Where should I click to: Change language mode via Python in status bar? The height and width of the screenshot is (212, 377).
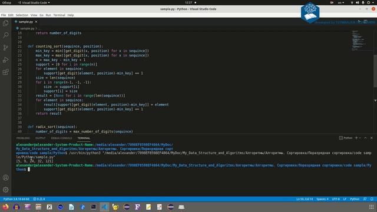point(355,199)
